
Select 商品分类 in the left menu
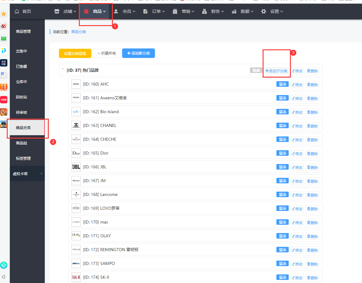(x=27, y=128)
